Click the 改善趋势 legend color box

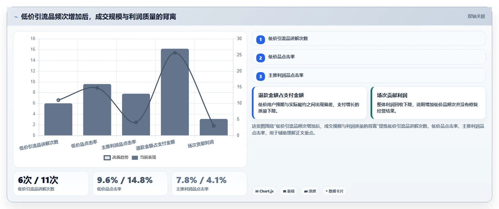pos(107,158)
